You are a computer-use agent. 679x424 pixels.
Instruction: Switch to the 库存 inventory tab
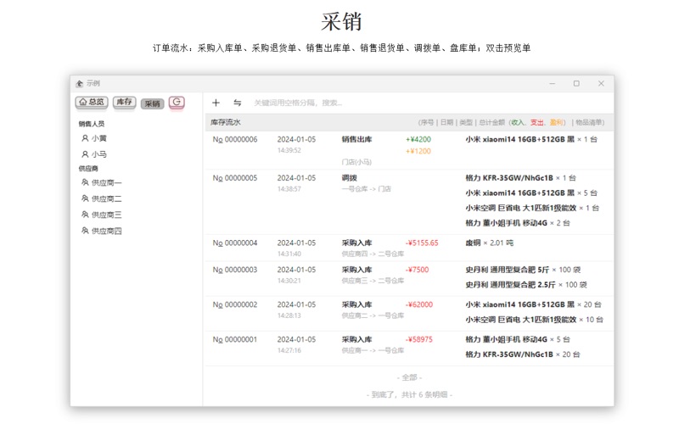point(124,103)
